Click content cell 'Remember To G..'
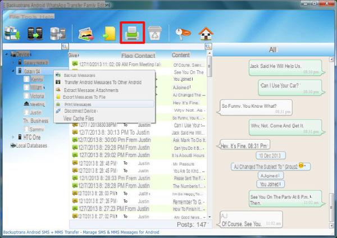Screen dimensions: 337x238 189,202
